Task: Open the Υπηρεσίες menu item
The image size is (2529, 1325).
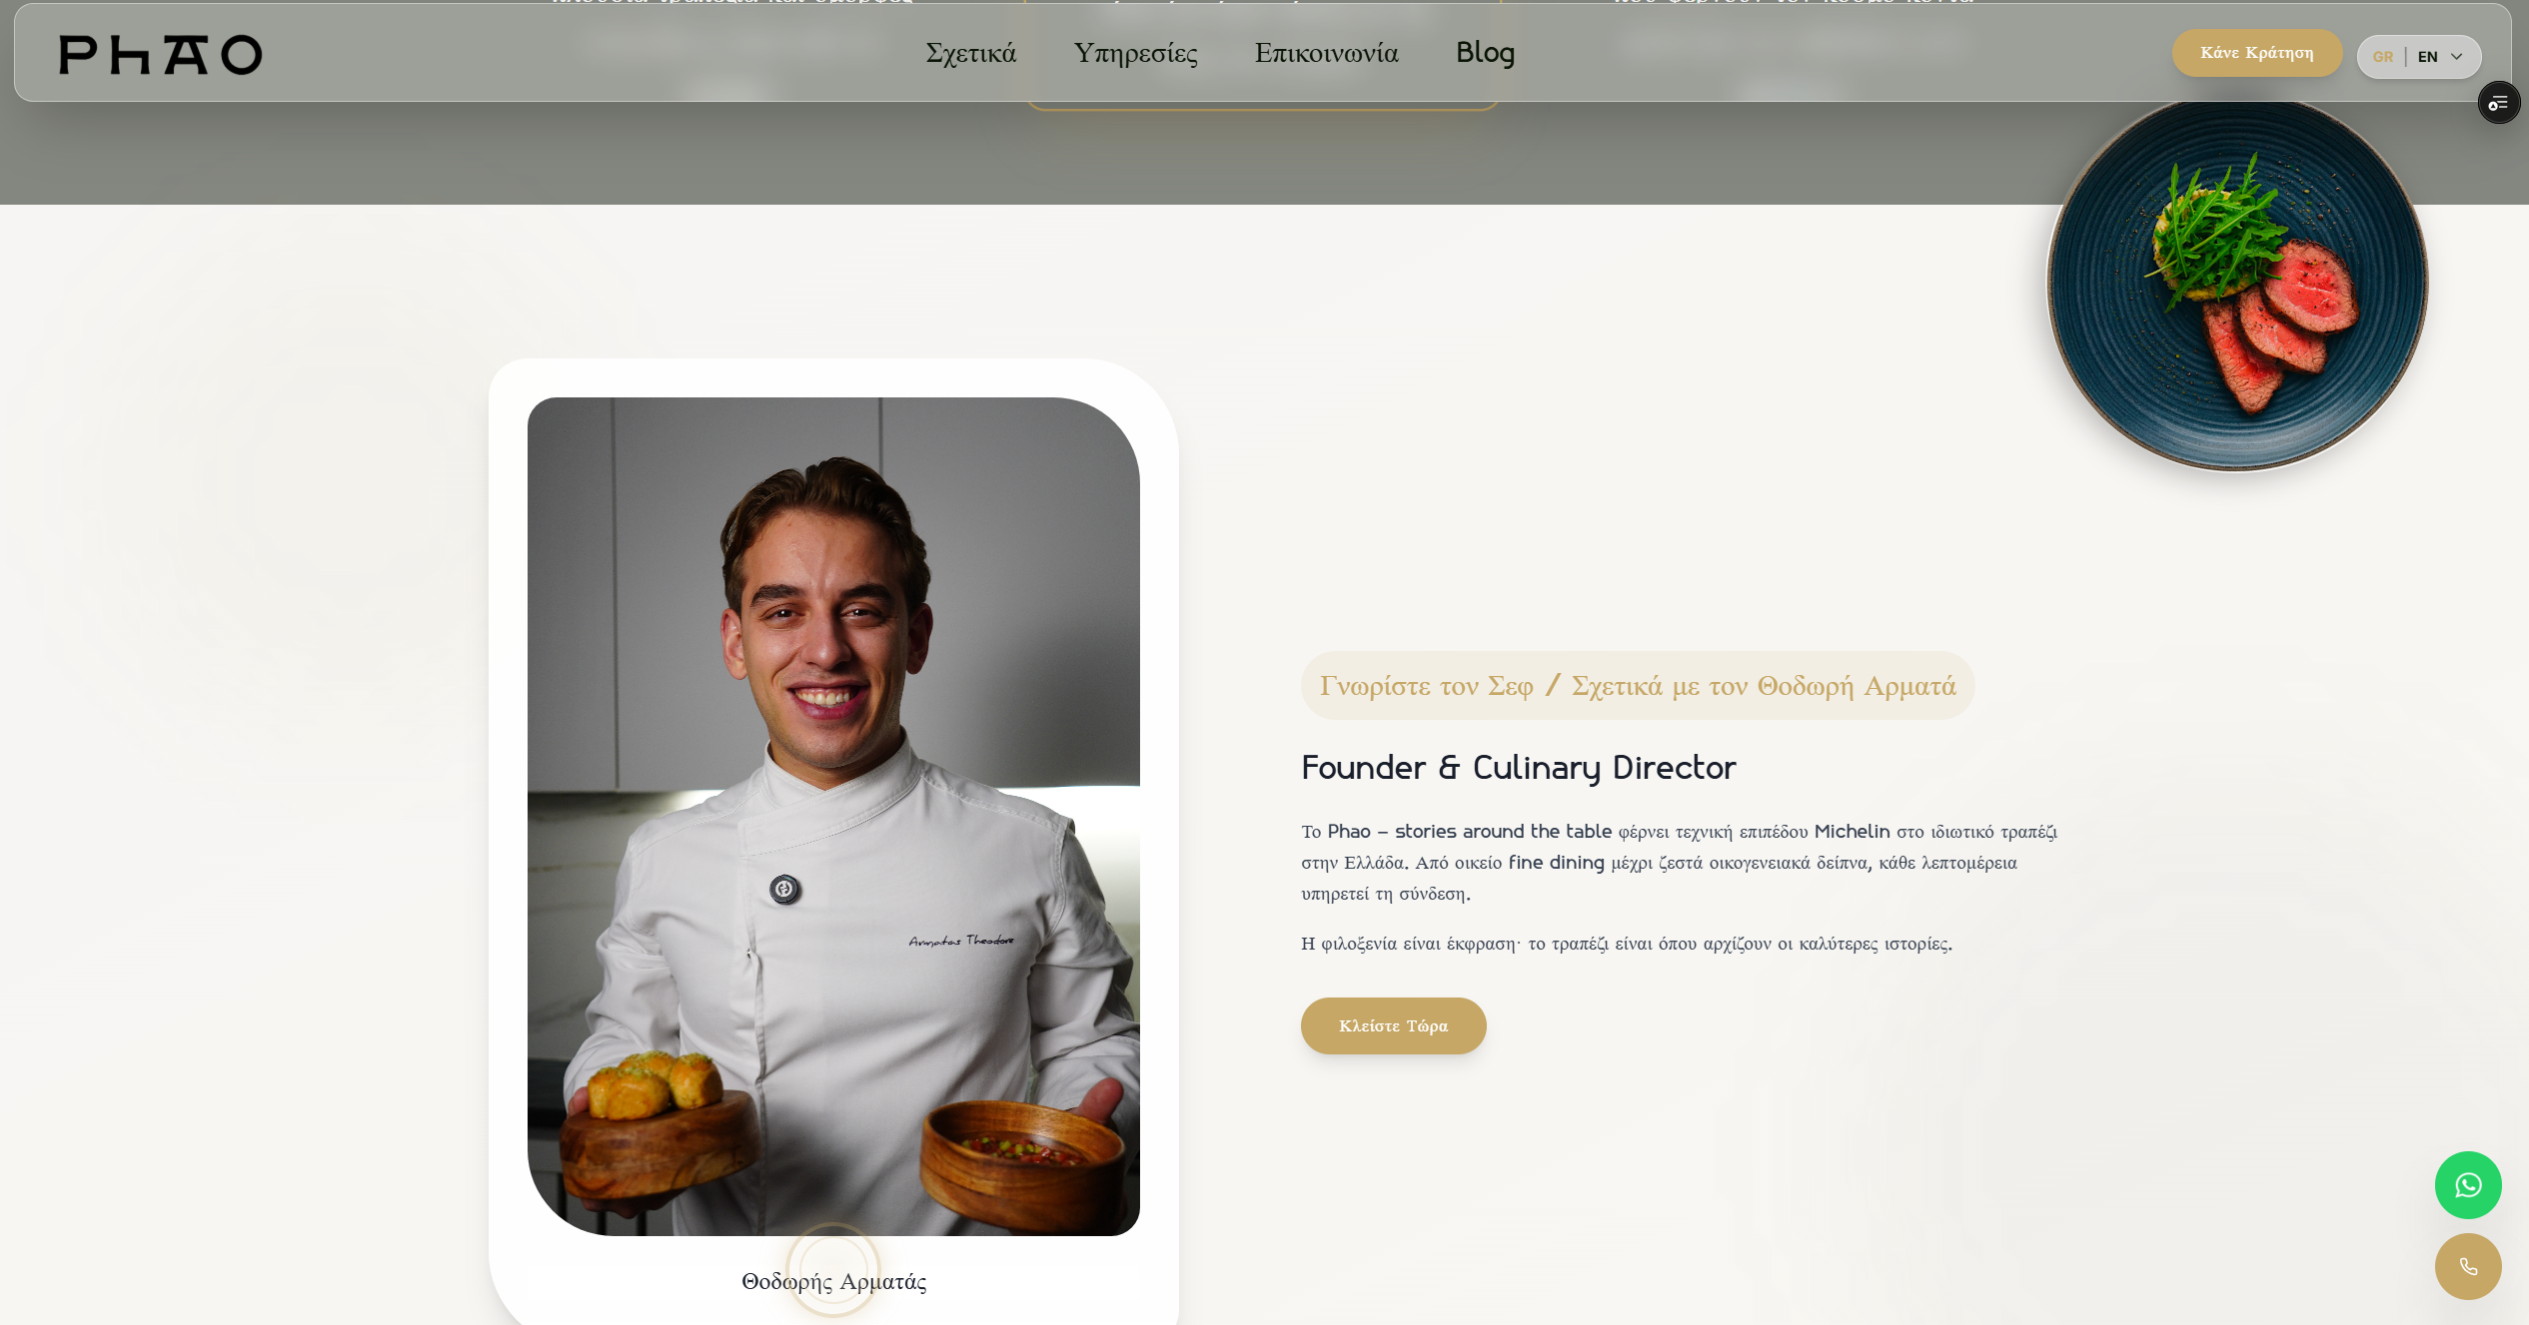Action: 1136,53
